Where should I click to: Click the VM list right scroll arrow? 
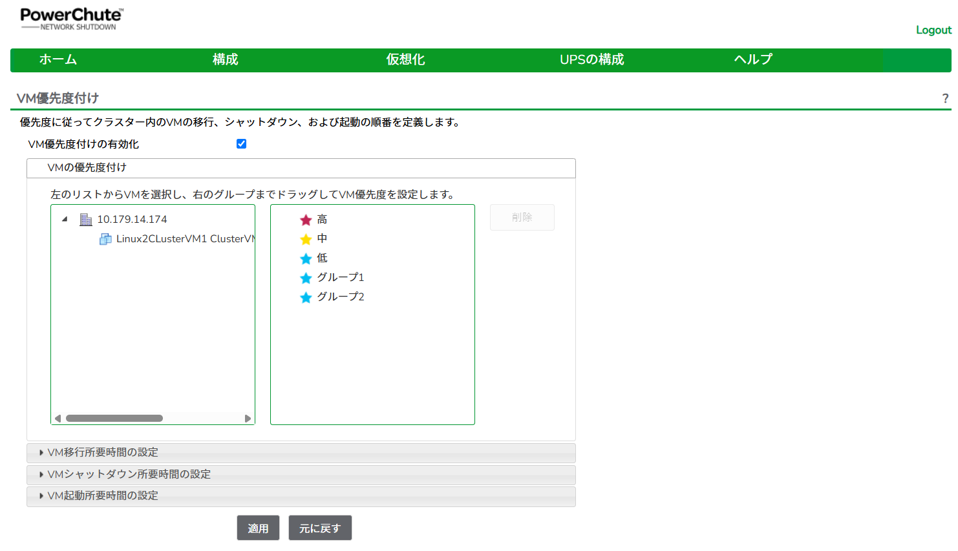(248, 419)
